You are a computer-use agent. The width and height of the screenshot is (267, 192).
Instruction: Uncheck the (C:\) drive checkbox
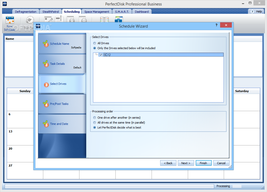click(101, 55)
